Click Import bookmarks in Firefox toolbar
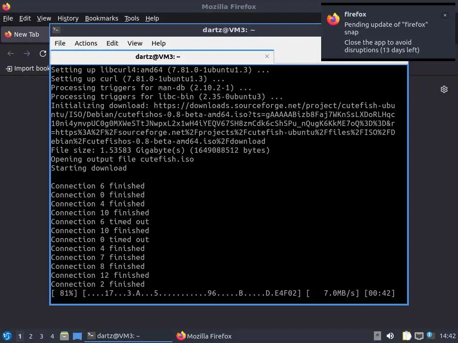Viewport: 458px width, 343px height. (27, 68)
